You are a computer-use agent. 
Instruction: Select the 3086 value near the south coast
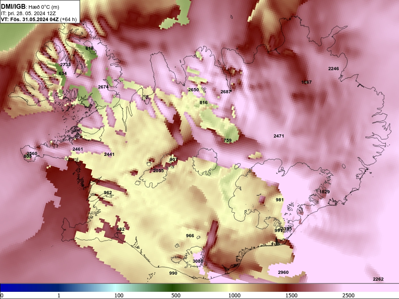click(x=198, y=261)
